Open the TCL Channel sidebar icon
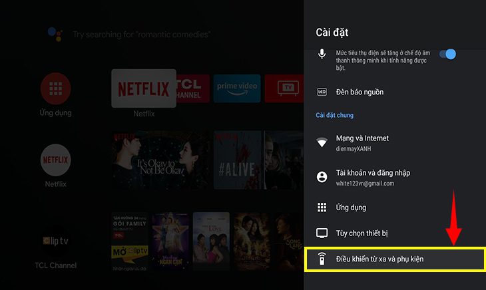Image resolution: width=486 pixels, height=290 pixels. tap(56, 241)
